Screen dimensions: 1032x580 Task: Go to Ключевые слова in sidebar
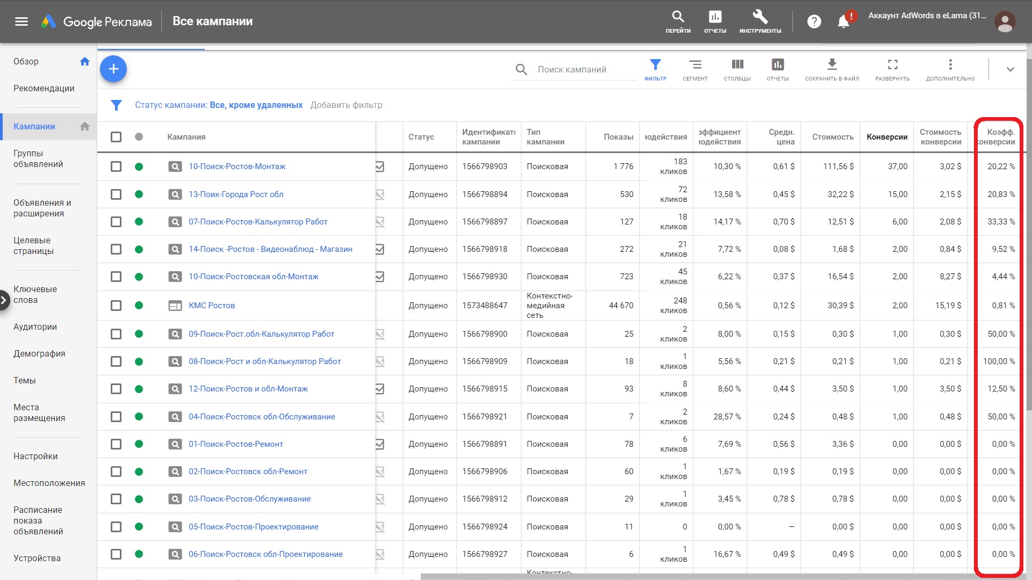[35, 294]
